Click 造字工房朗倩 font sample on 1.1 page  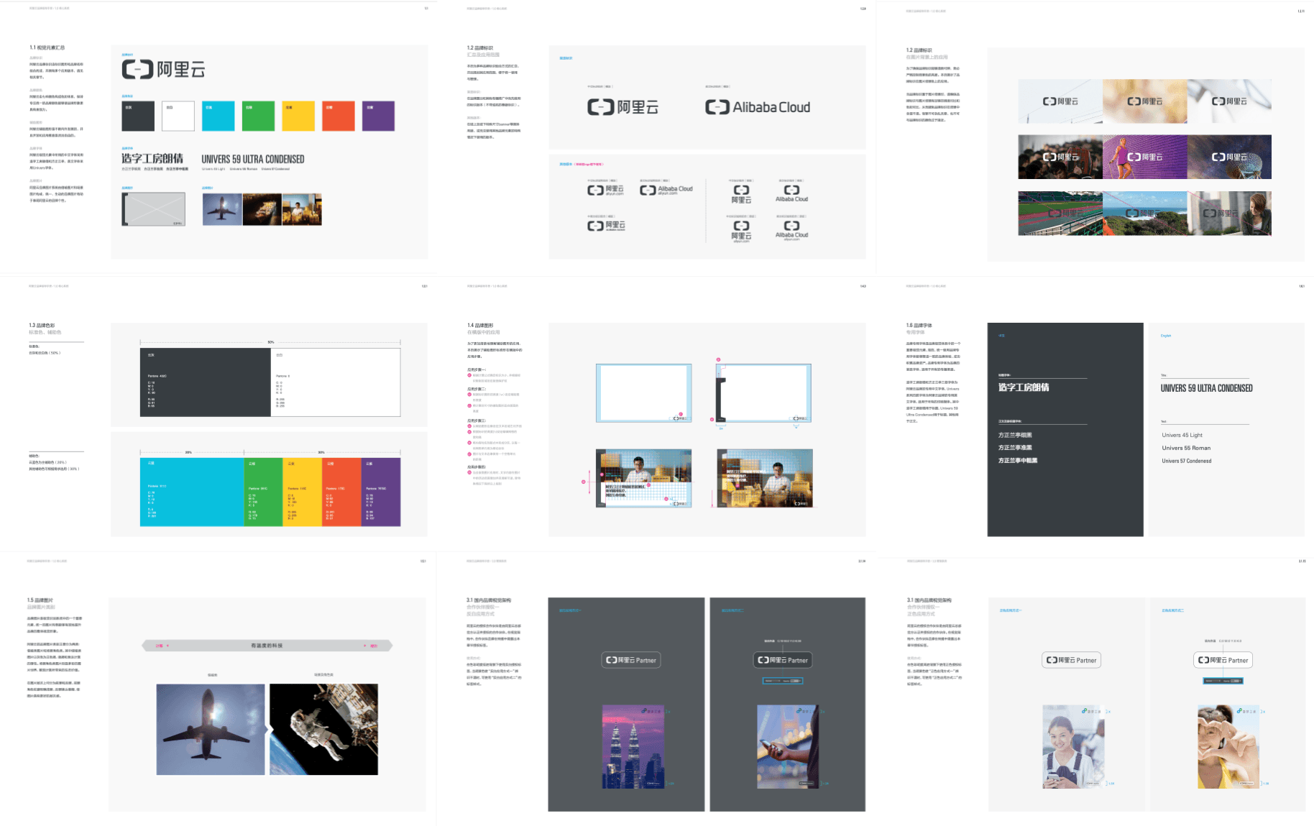click(152, 158)
